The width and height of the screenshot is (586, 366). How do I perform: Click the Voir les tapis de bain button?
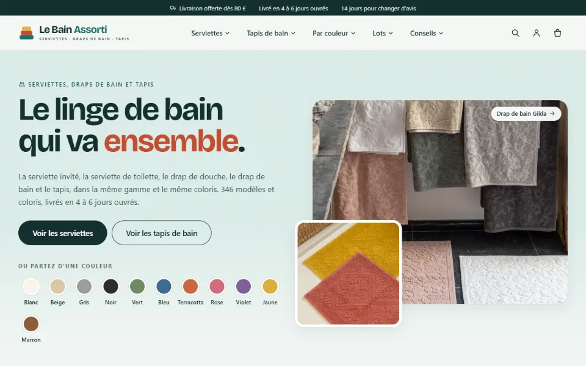[x=161, y=233]
